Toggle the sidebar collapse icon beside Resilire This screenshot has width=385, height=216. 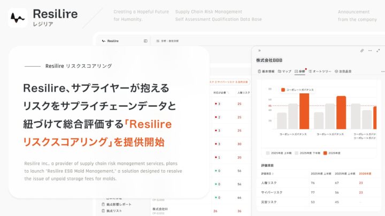click(145, 41)
